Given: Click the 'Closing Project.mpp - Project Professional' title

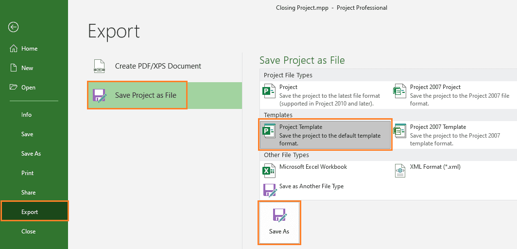Looking at the screenshot, I should (x=331, y=8).
